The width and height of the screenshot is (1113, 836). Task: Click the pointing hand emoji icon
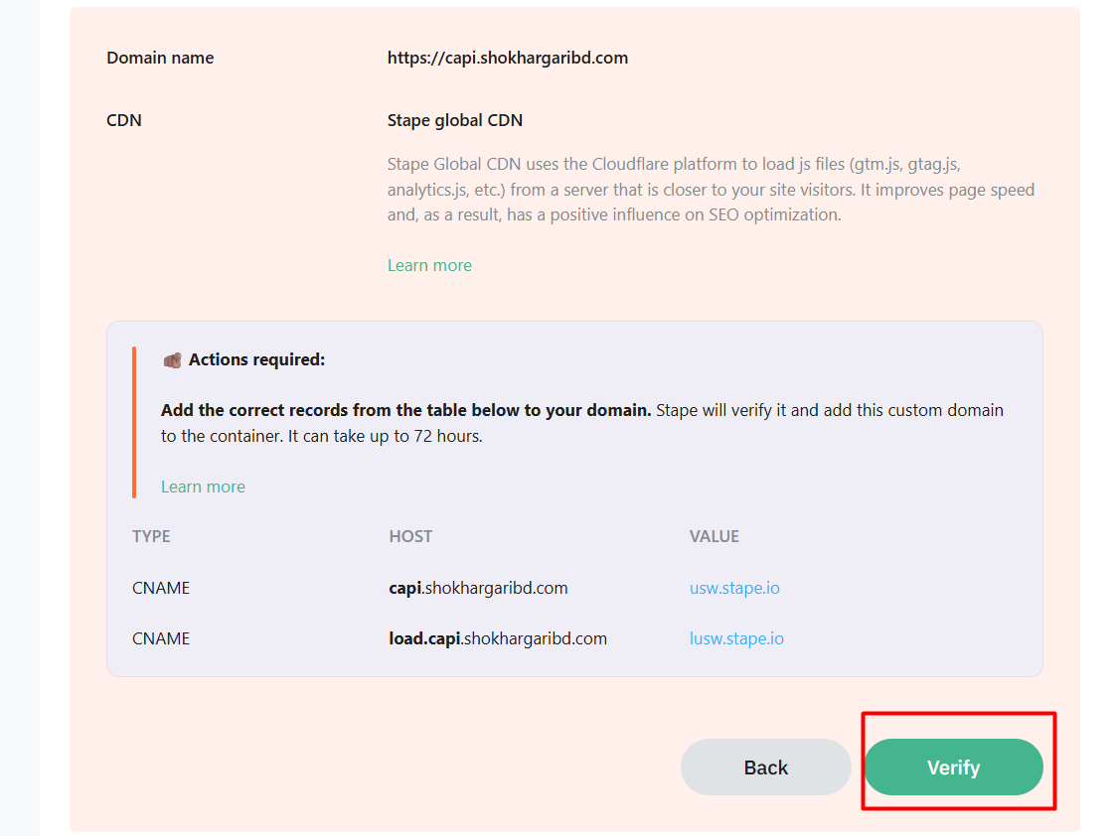(x=172, y=359)
